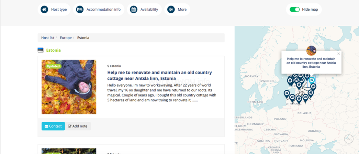Viewport: 359px width, 154px height.
Task: Go to Europe breadcrumb
Action: [x=66, y=38]
